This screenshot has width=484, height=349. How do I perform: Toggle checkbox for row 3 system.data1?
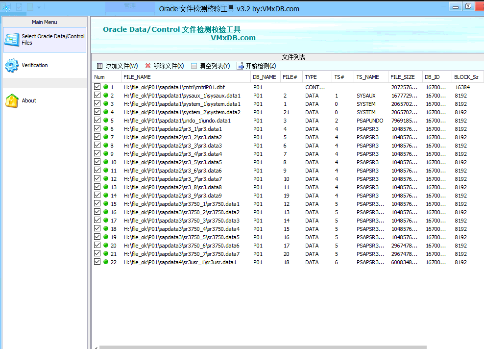pos(97,103)
